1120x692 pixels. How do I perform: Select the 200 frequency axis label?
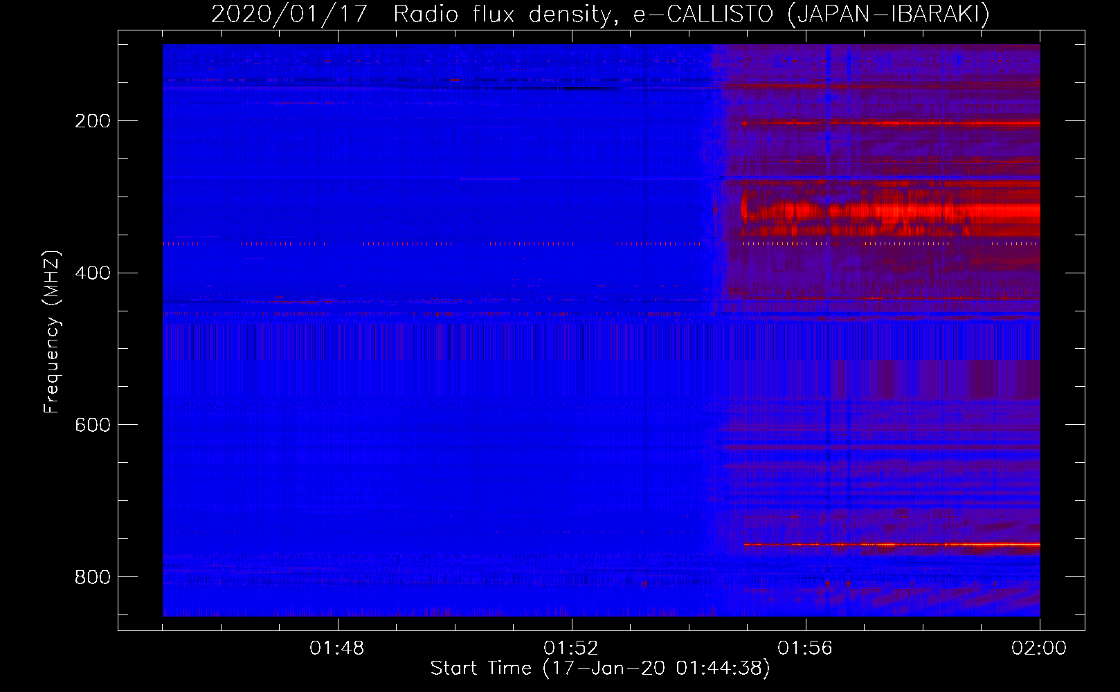point(93,121)
